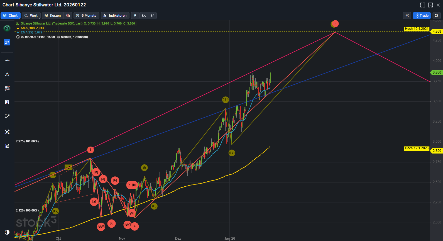The image size is (443, 241).
Task: Open the Kerzen chart type dropdown
Action: pos(53,16)
